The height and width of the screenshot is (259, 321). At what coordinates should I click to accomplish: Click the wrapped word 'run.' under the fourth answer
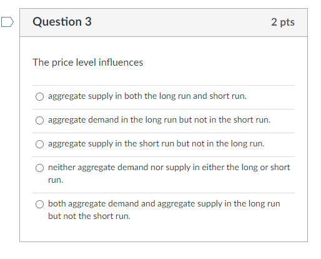56,180
